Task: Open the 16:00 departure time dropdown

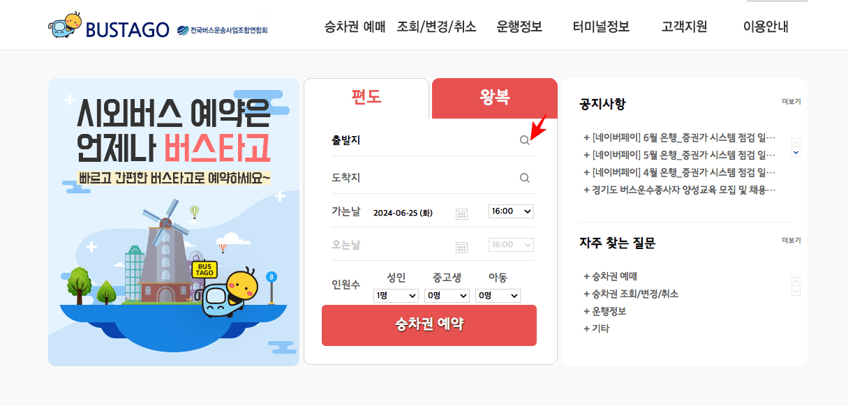Action: point(511,211)
